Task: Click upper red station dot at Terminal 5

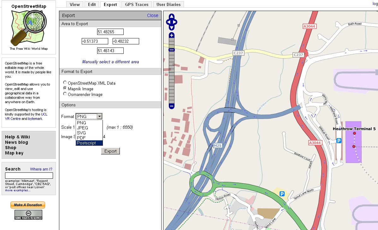Action: 354,133
